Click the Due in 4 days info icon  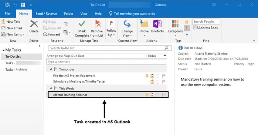click(181, 48)
